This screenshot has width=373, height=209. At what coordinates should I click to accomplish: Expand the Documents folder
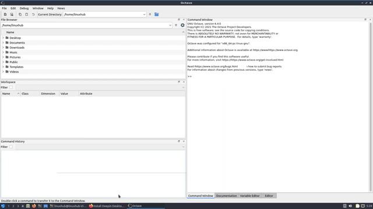(3, 42)
